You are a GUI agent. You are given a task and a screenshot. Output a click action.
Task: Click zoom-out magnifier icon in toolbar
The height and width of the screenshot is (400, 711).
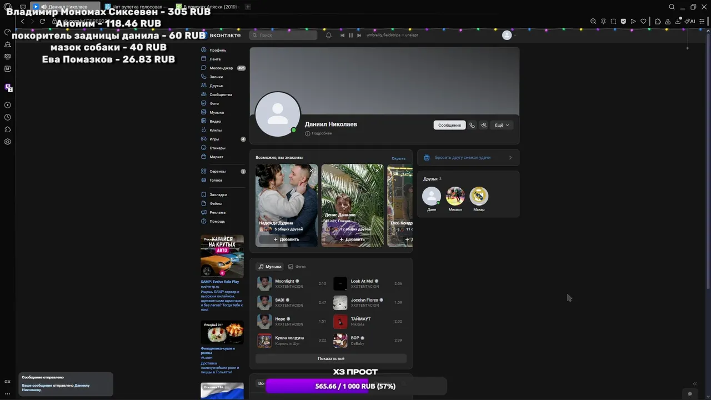[593, 21]
